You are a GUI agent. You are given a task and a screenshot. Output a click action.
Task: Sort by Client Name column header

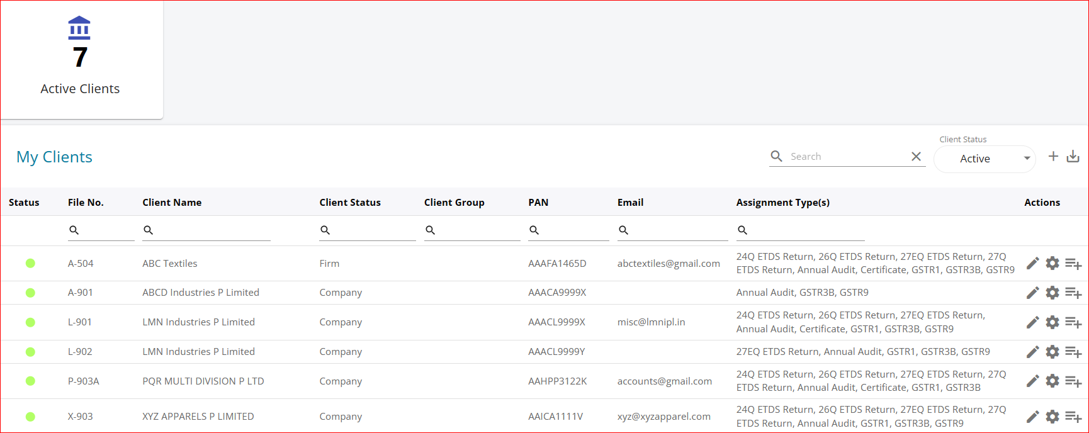172,203
